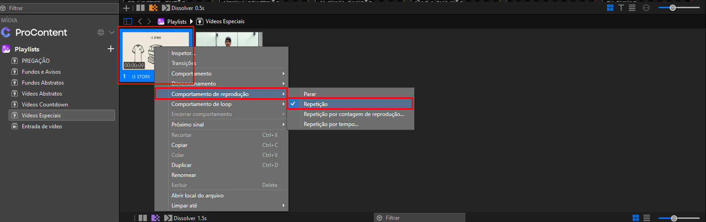Expand the Próximo sinal submenu
This screenshot has height=222, width=706.
coord(221,124)
